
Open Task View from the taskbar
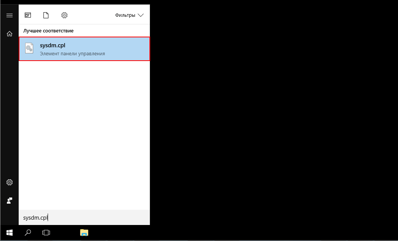[x=46, y=232]
